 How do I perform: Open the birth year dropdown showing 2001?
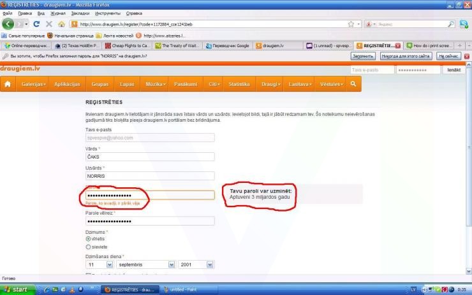coord(198,264)
